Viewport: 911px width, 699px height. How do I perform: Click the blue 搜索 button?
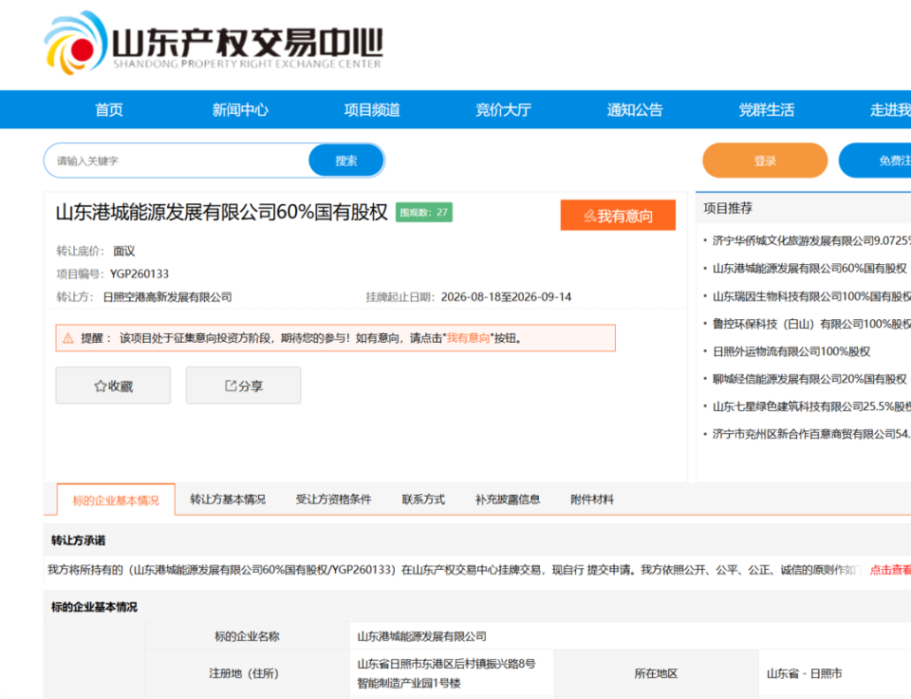click(x=346, y=161)
